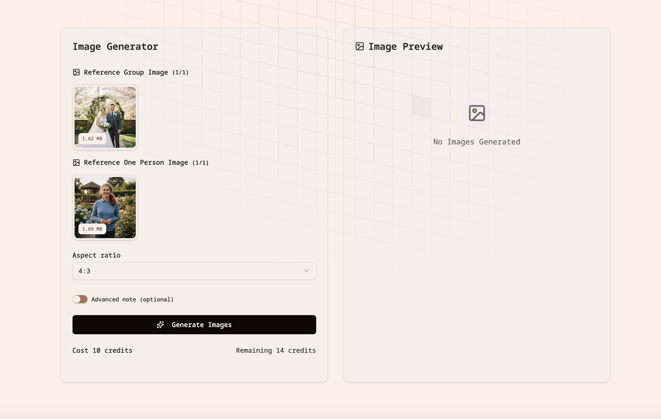Image resolution: width=661 pixels, height=419 pixels.
Task: Click the 1.62 MB file size badge
Action: click(x=92, y=139)
